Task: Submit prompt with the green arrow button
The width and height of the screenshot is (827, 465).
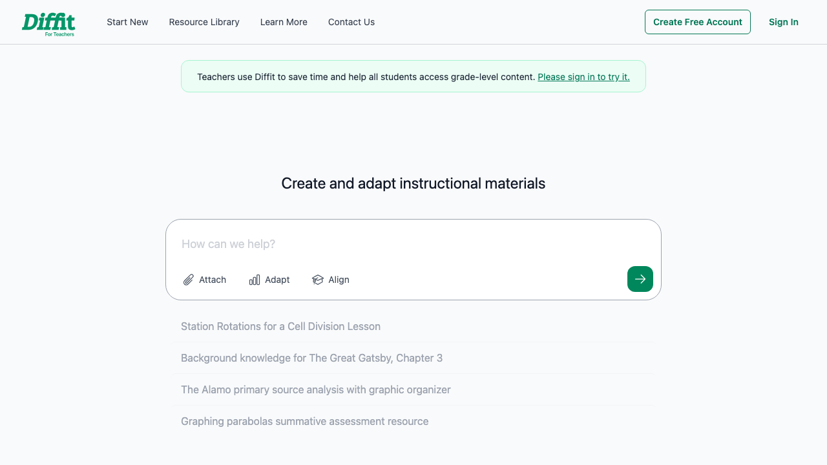Action: point(640,279)
